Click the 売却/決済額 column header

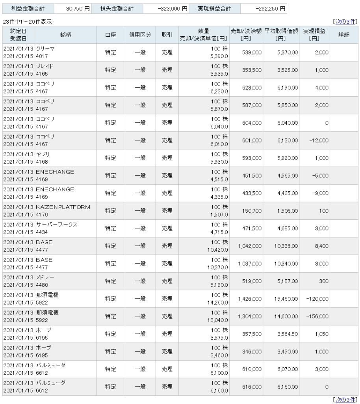coord(246,35)
